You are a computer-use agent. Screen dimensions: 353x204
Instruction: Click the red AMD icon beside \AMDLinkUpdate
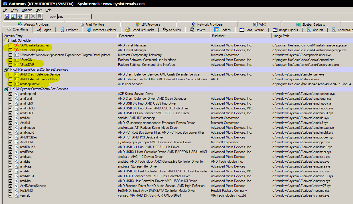[17, 50]
